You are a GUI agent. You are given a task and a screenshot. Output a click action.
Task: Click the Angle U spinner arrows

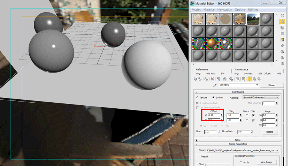pos(276,115)
